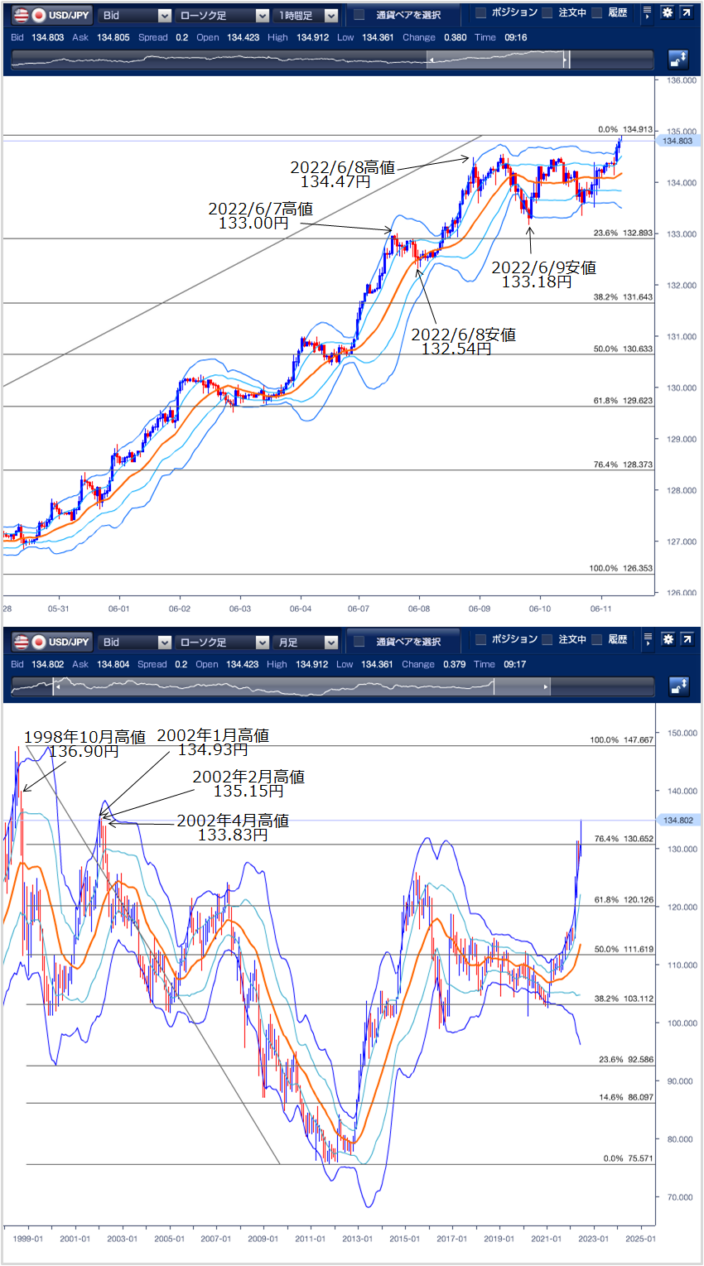Screen dimensions: 704x1266
Task: Click scale reset icon on 月足 chart
Action: tap(677, 686)
